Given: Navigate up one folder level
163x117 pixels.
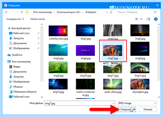Looking at the screenshot, I should (x=22, y=12).
